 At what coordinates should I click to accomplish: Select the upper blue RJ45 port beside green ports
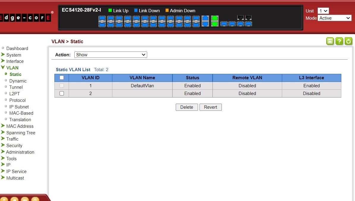tap(205, 18)
